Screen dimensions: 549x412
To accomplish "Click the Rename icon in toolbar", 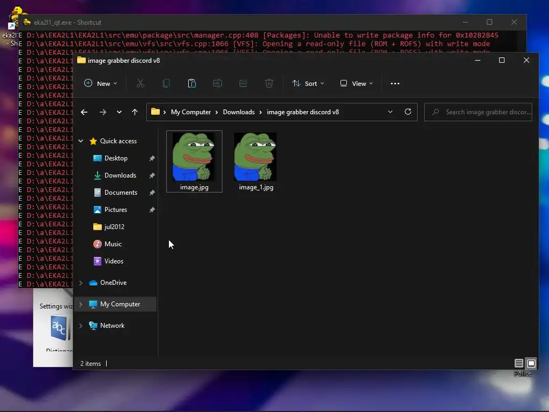I will click(x=218, y=83).
